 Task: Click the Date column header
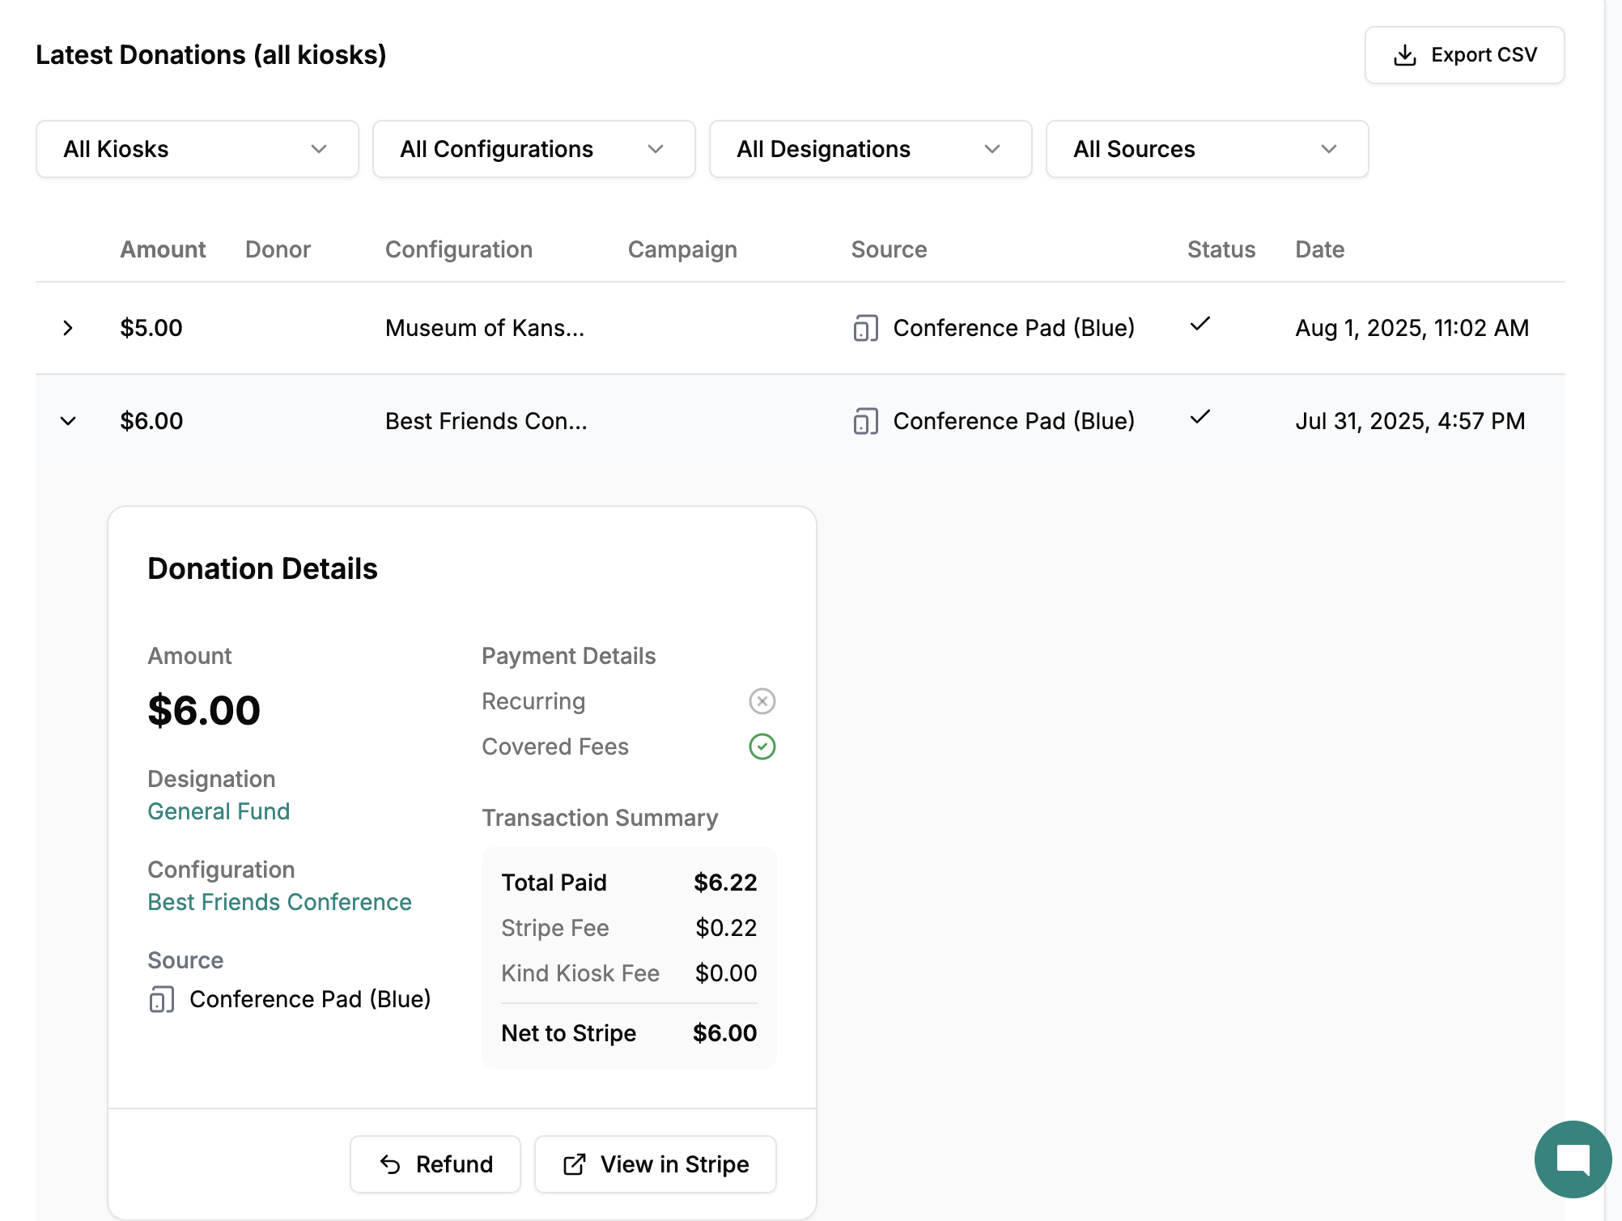tap(1319, 249)
